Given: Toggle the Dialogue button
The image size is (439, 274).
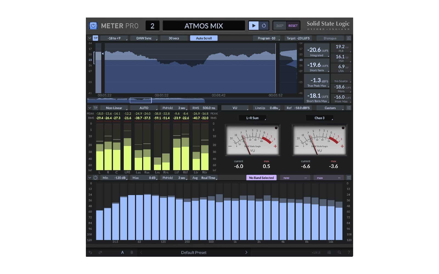Looking at the screenshot, I should point(330,38).
